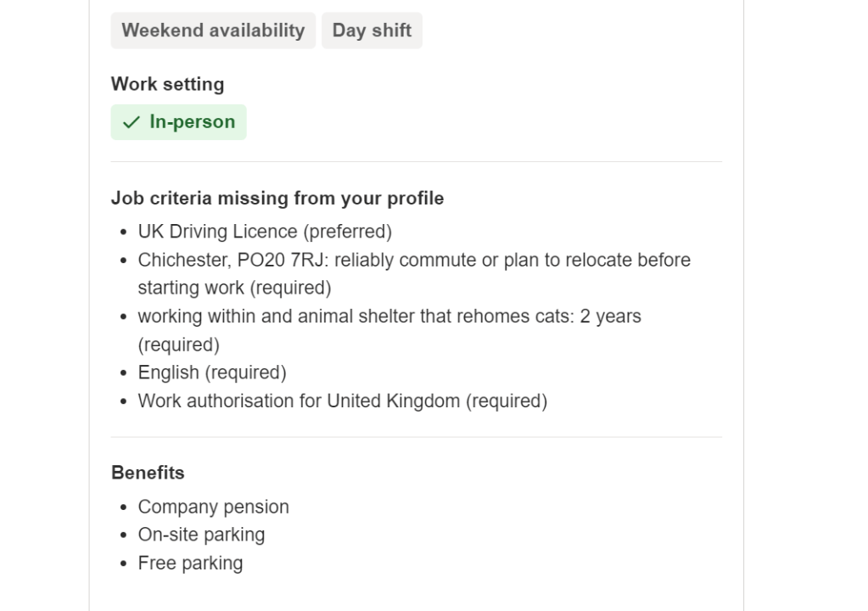The height and width of the screenshot is (611, 868).
Task: Select the On-site parking benefit
Action: (x=202, y=535)
